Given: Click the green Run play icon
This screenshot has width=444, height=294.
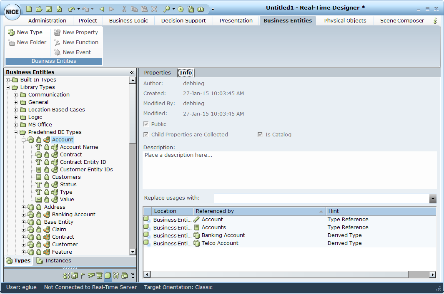Looking at the screenshot, I should click(181, 9).
